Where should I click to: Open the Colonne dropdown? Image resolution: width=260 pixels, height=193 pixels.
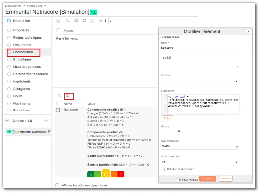click(x=200, y=81)
